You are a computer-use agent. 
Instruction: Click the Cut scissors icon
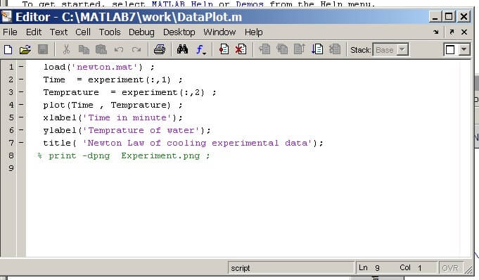coord(66,49)
